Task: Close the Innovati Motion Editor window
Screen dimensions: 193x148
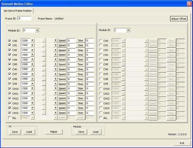Action: [x=189, y=3]
